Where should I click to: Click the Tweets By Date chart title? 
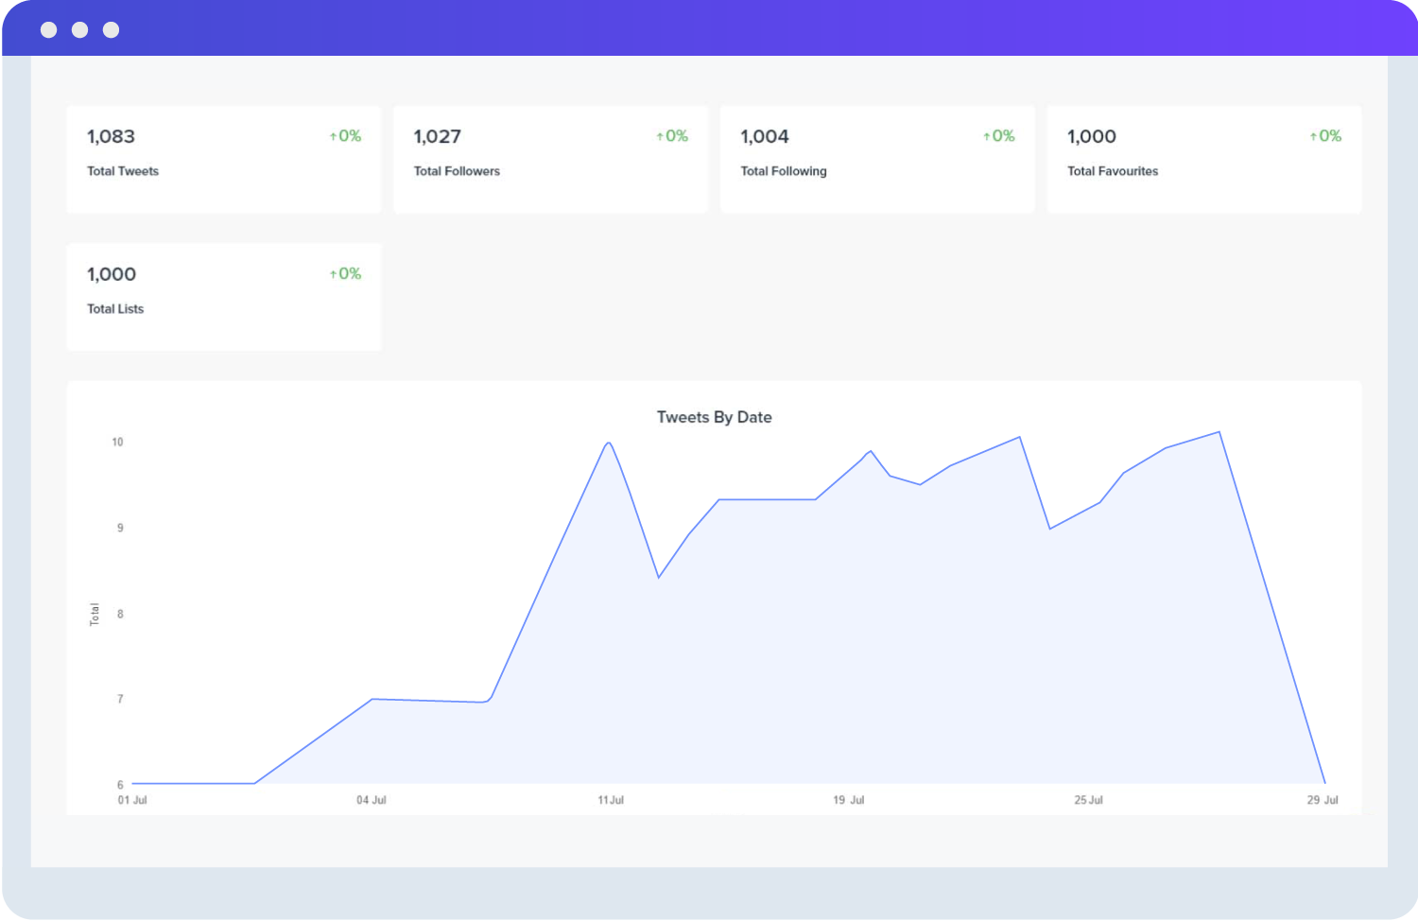coord(715,417)
